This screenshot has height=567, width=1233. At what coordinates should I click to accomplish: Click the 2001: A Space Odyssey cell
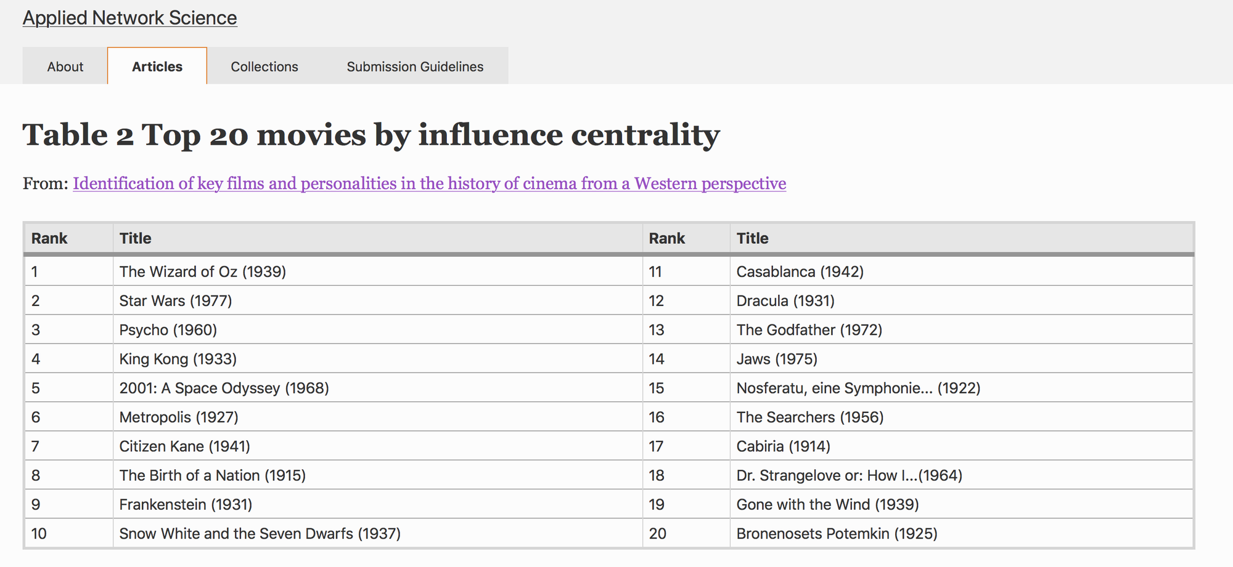[377, 388]
